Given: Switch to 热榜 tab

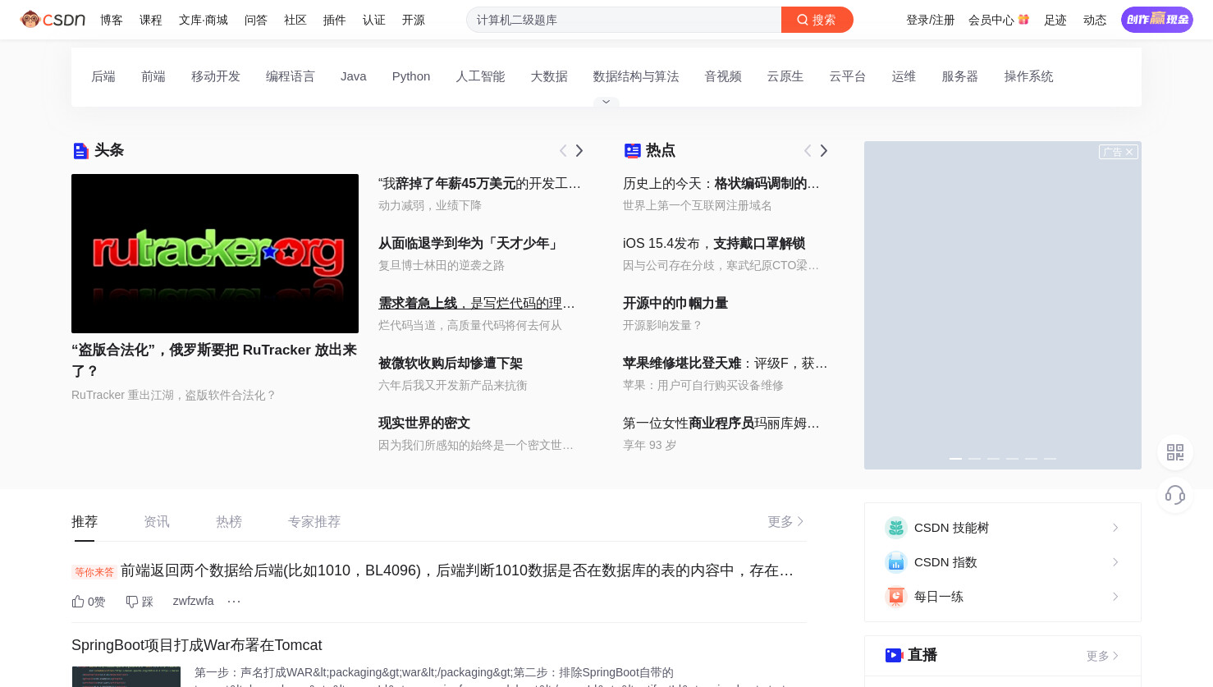Looking at the screenshot, I should tap(229, 521).
